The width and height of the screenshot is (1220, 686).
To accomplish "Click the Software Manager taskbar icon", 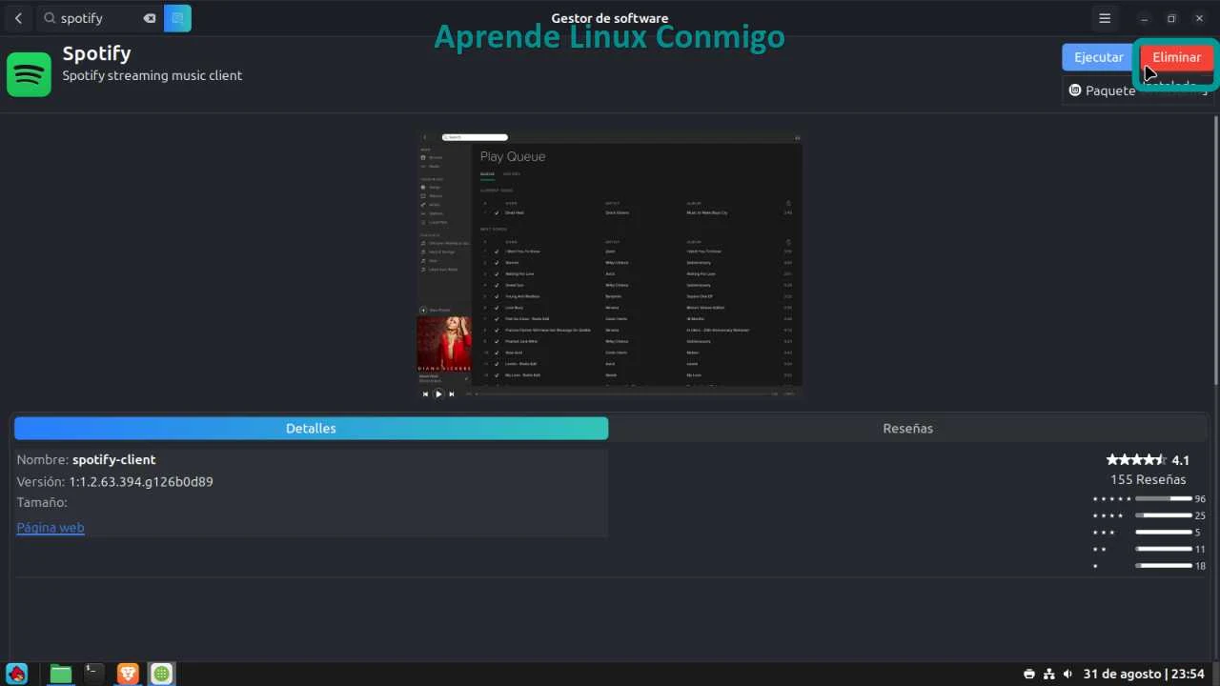I will click(x=162, y=674).
